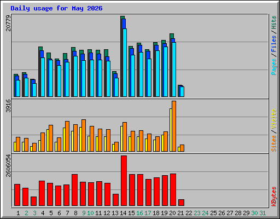
Task: Click day 7 on the x-axis
Action: coord(67,213)
